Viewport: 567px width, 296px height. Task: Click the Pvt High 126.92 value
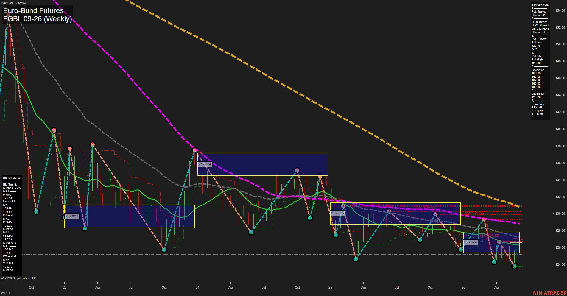(536, 63)
